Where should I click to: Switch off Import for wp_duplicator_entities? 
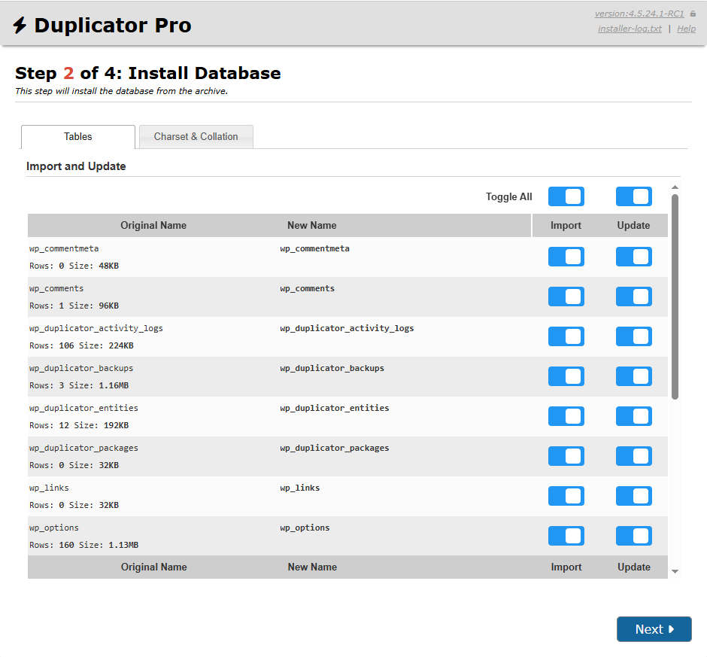click(566, 416)
